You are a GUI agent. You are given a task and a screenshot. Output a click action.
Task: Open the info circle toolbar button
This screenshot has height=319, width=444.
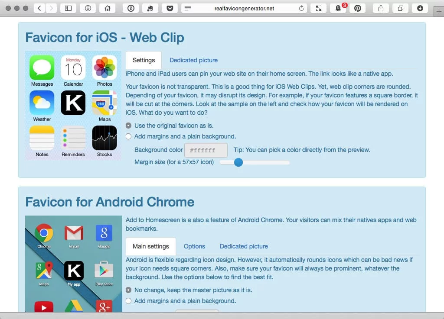88,9
